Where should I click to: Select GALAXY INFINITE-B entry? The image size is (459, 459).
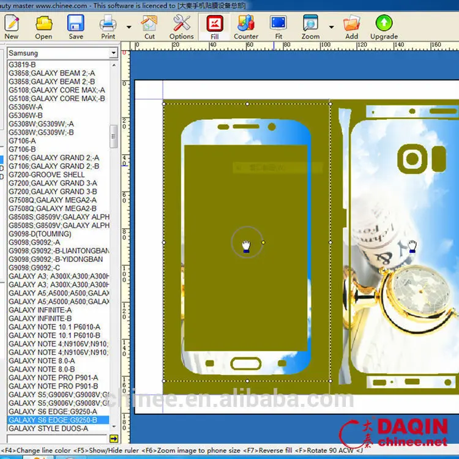pyautogui.click(x=40, y=318)
